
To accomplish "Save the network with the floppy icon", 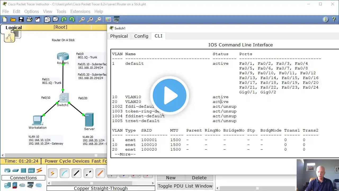I will (x=21, y=19).
